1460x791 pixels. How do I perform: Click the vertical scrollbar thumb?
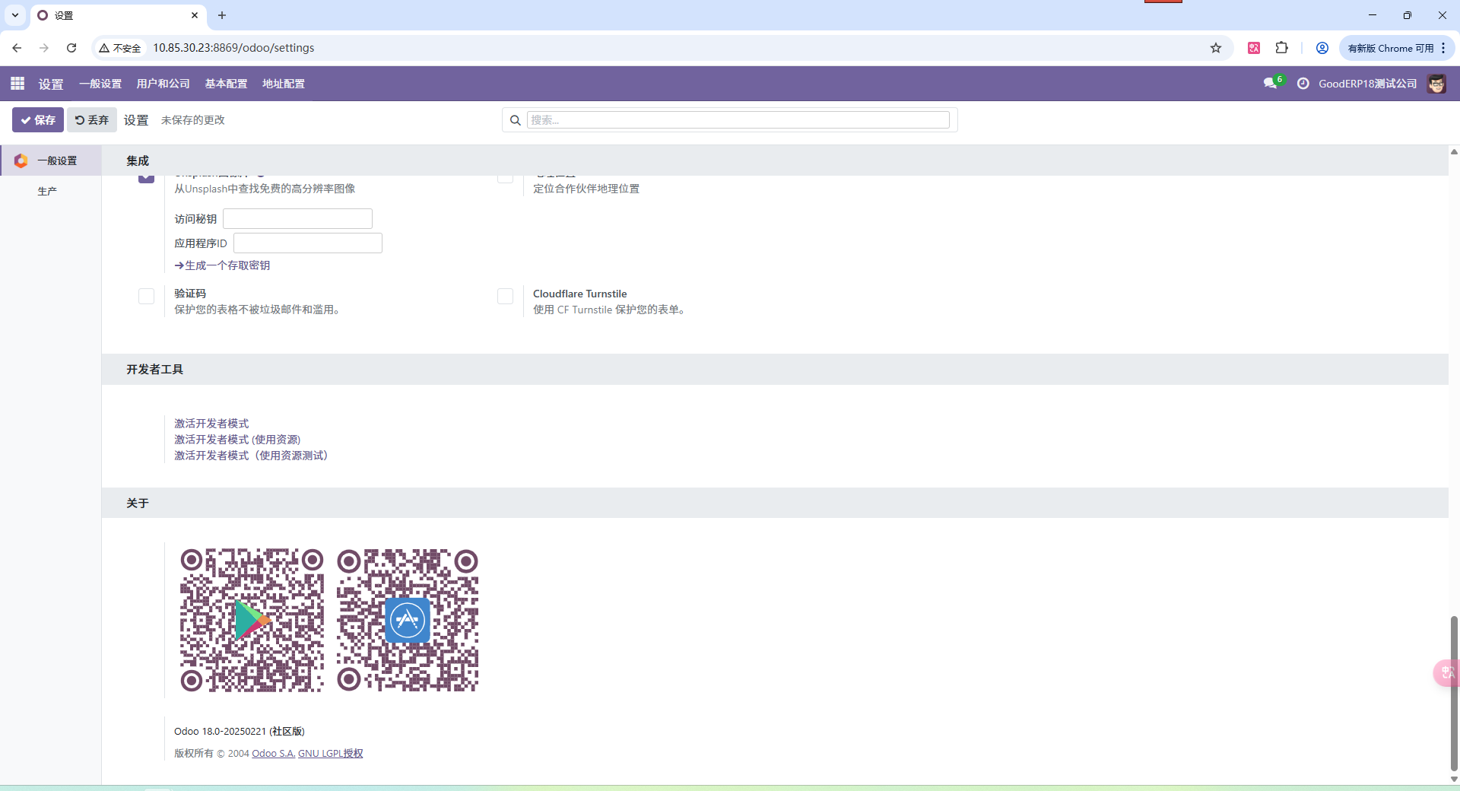1454,692
